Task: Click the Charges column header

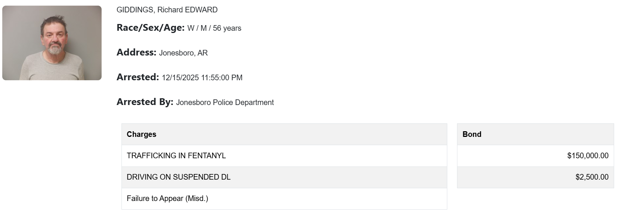Action: 141,134
